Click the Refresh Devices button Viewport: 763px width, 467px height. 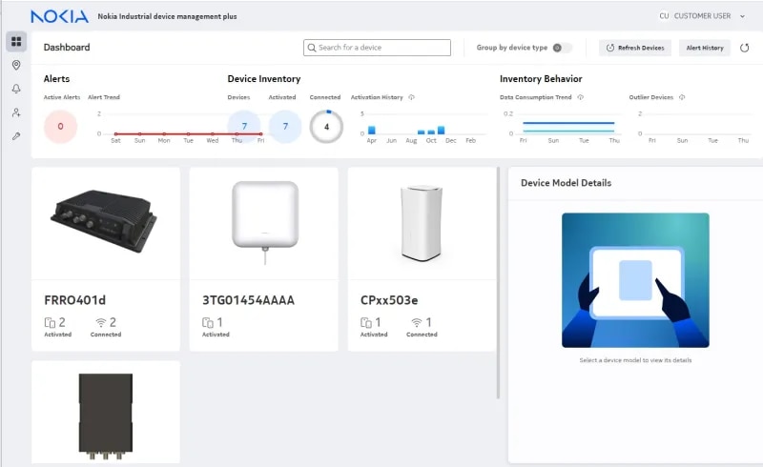[x=635, y=48]
